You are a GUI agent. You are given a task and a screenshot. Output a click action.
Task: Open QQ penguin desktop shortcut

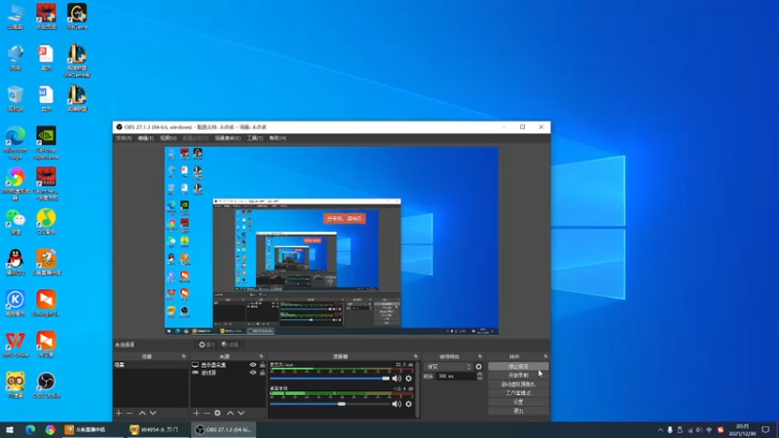point(16,262)
